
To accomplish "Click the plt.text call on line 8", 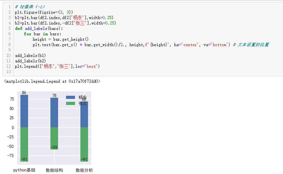I will click(131, 45).
